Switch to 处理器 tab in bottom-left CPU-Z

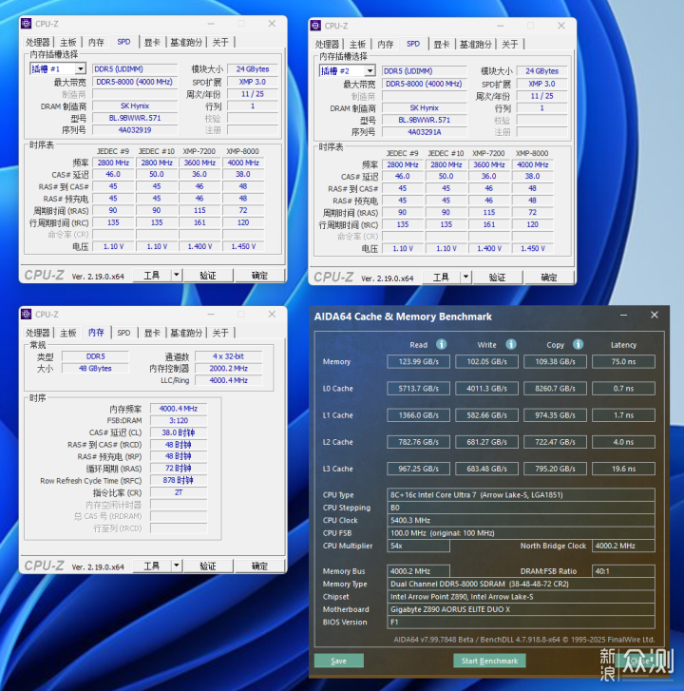38,333
